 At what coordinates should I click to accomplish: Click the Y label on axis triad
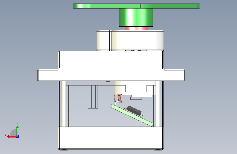coord(17,123)
